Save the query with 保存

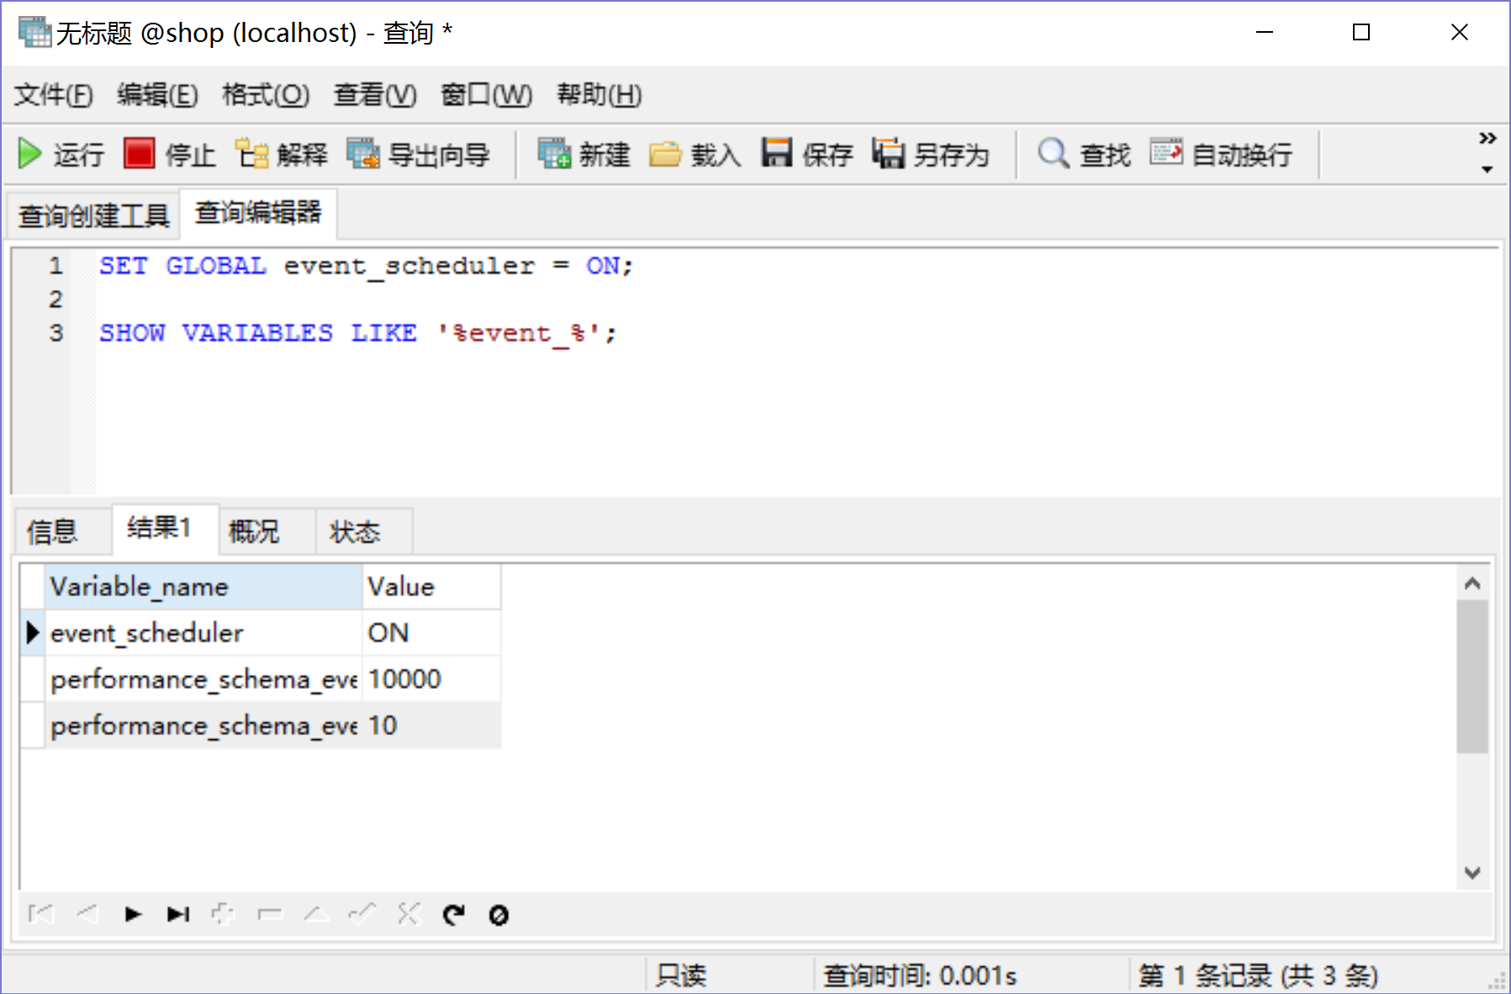(807, 154)
